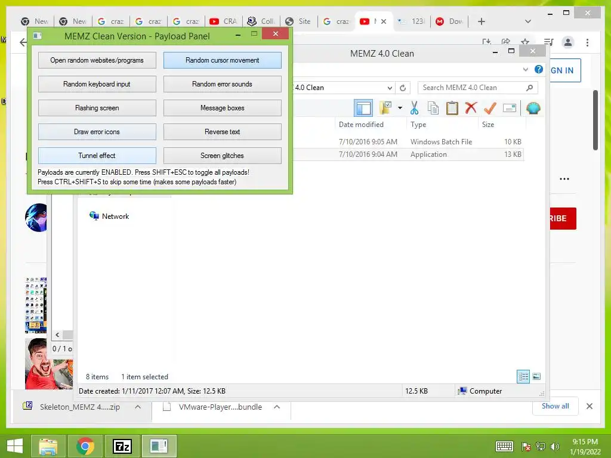The image size is (611, 458).
Task: Switch to the Site tab
Action: point(299,21)
